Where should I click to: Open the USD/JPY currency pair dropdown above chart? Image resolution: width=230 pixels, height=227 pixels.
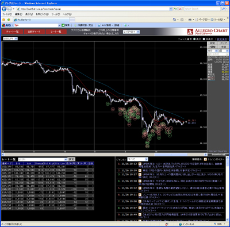click(x=10, y=39)
